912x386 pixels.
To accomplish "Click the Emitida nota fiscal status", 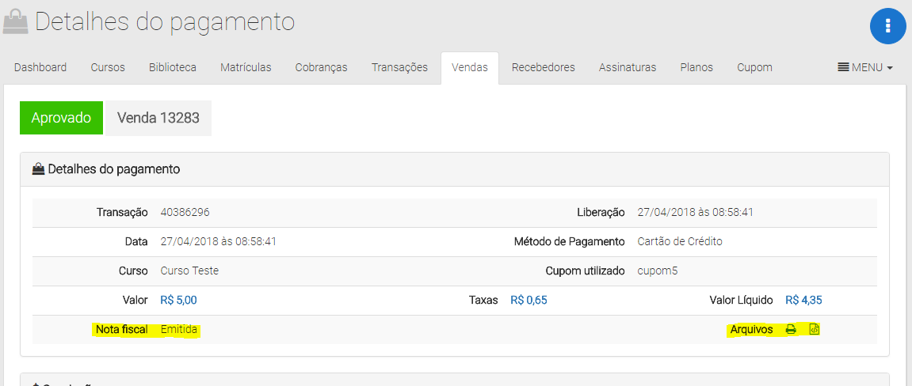I will pyautogui.click(x=179, y=329).
